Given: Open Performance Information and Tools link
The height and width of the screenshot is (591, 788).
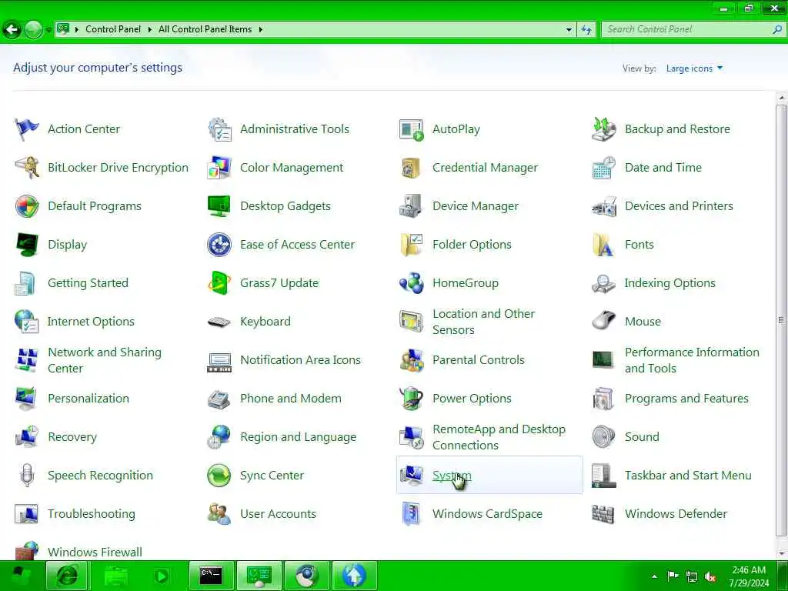Looking at the screenshot, I should coord(692,360).
